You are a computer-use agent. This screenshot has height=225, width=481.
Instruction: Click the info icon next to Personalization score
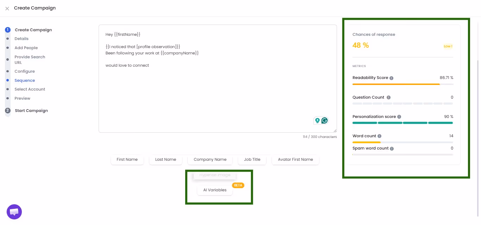tap(399, 117)
